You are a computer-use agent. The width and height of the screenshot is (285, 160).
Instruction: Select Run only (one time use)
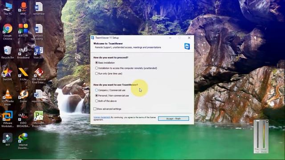click(109, 74)
